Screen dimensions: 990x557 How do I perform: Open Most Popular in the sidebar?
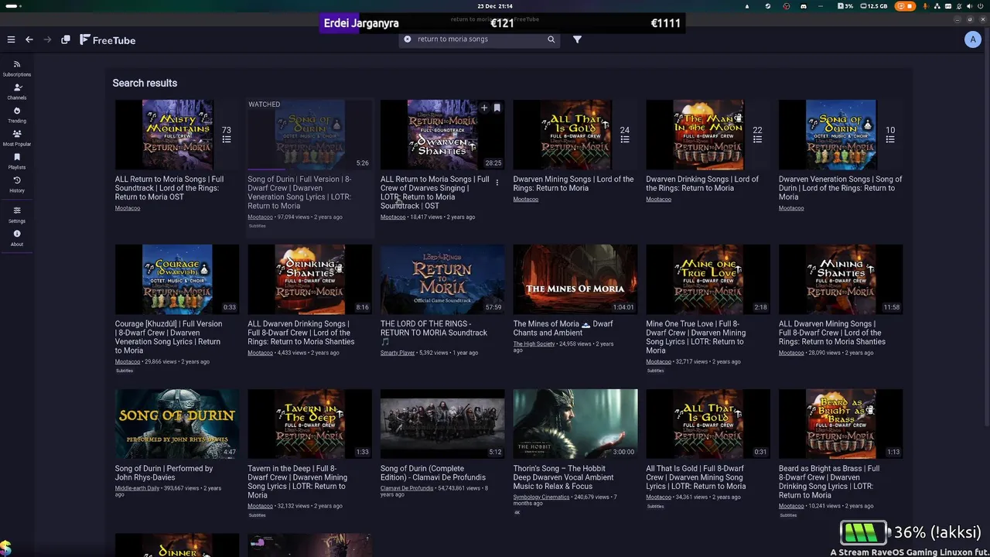pos(17,138)
